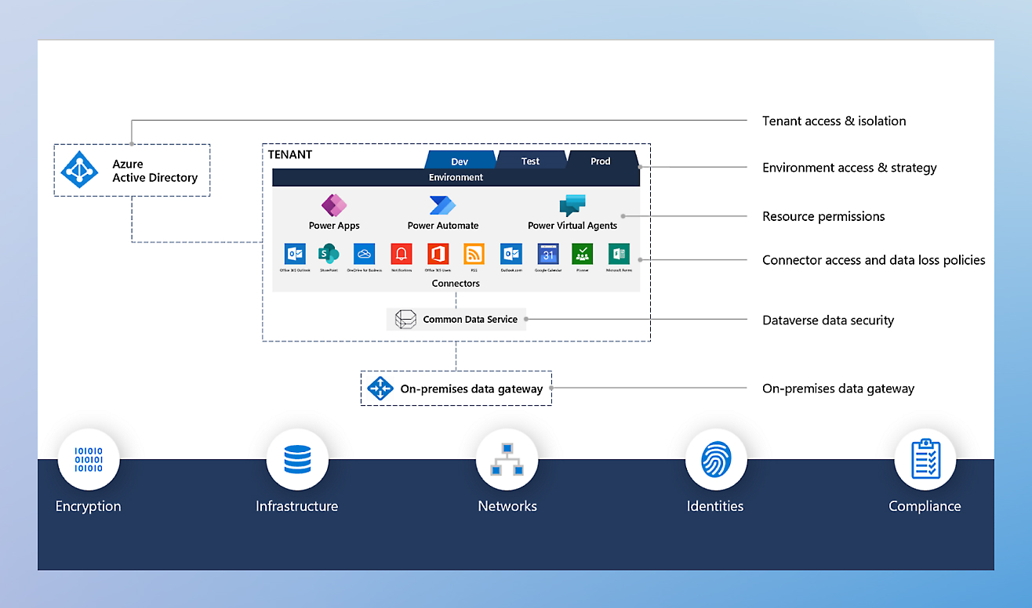The width and height of the screenshot is (1032, 608).
Task: Switch to the Prod environment tab
Action: click(x=601, y=161)
